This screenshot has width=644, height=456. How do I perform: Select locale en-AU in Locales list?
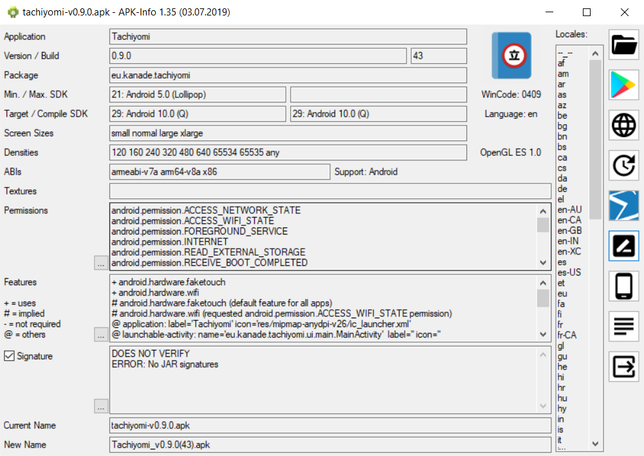pyautogui.click(x=569, y=210)
